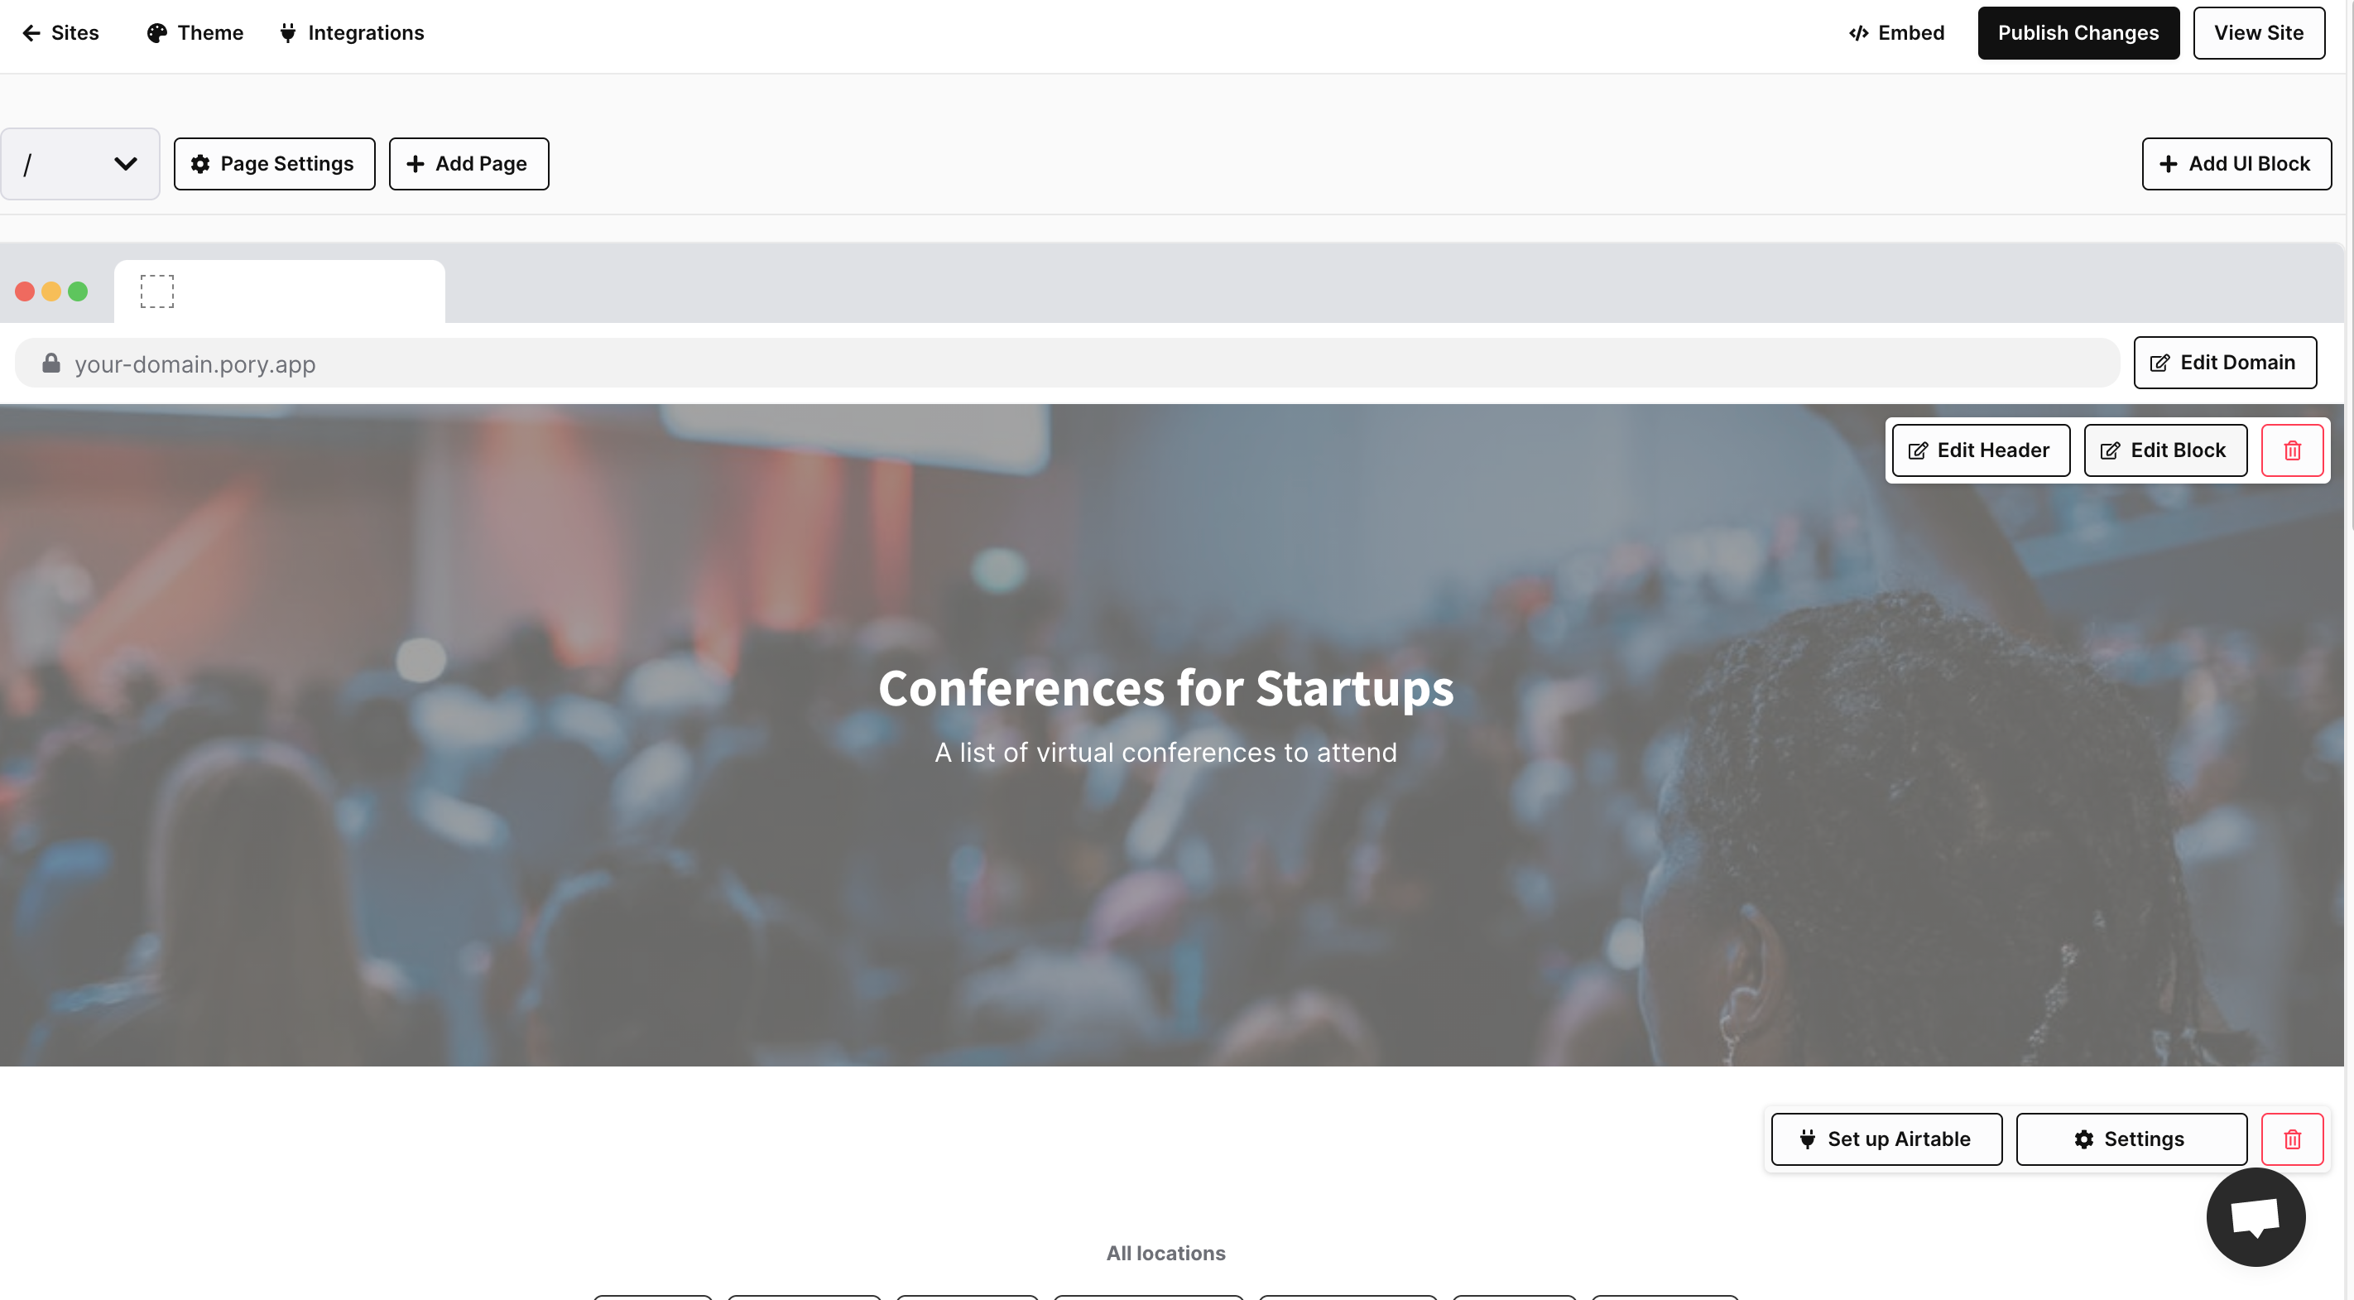Click the dashed favicon placeholder in tab
Image resolution: width=2354 pixels, height=1300 pixels.
coord(156,291)
